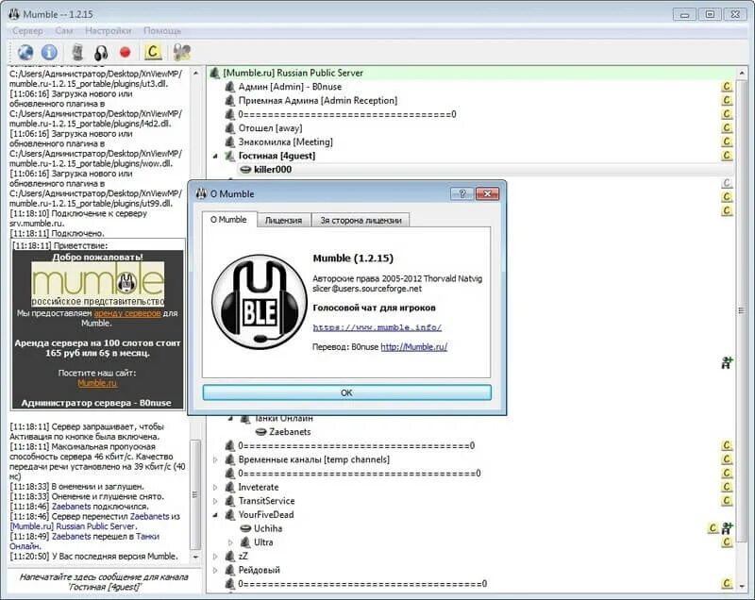Image resolution: width=755 pixels, height=600 pixels.
Task: Open comment icon on Отошел [away] row
Action: [x=727, y=128]
